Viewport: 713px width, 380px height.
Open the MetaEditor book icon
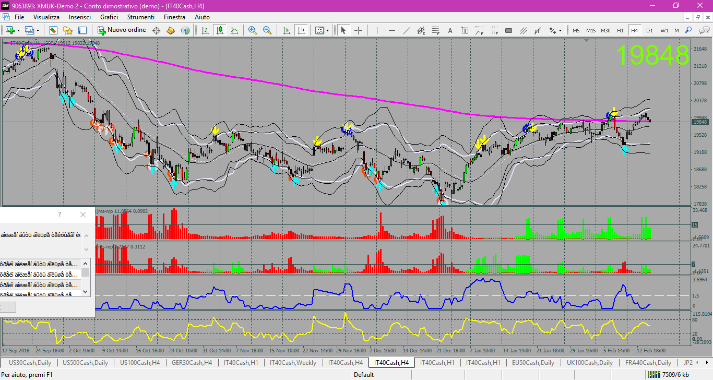click(171, 30)
